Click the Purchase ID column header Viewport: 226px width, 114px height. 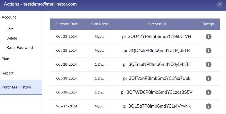157,24
